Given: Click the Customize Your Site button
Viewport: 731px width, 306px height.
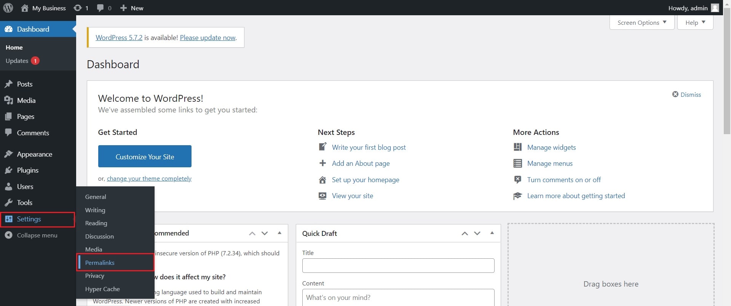Looking at the screenshot, I should (x=145, y=156).
